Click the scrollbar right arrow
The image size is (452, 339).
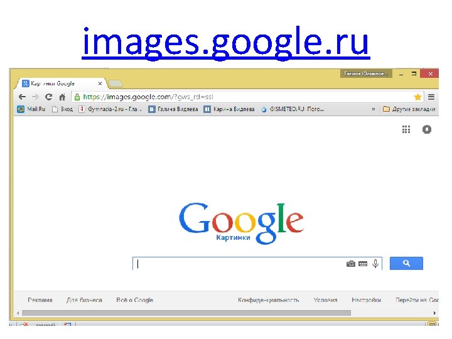click(434, 313)
